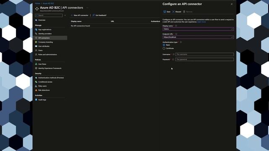Click the Roles and administrators icon
The width and height of the screenshot is (269, 151).
(x=36, y=55)
